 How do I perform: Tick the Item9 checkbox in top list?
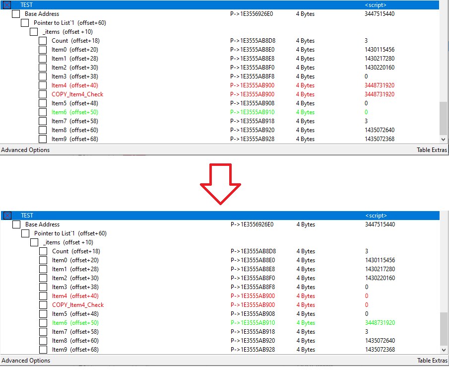(x=43, y=139)
